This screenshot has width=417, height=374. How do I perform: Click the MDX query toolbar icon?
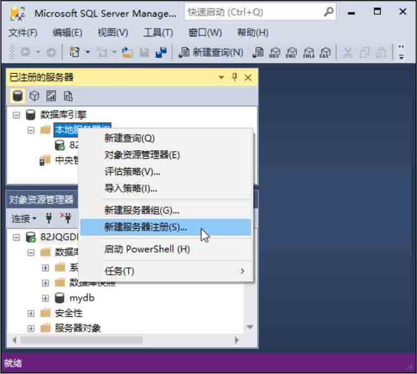coord(274,52)
